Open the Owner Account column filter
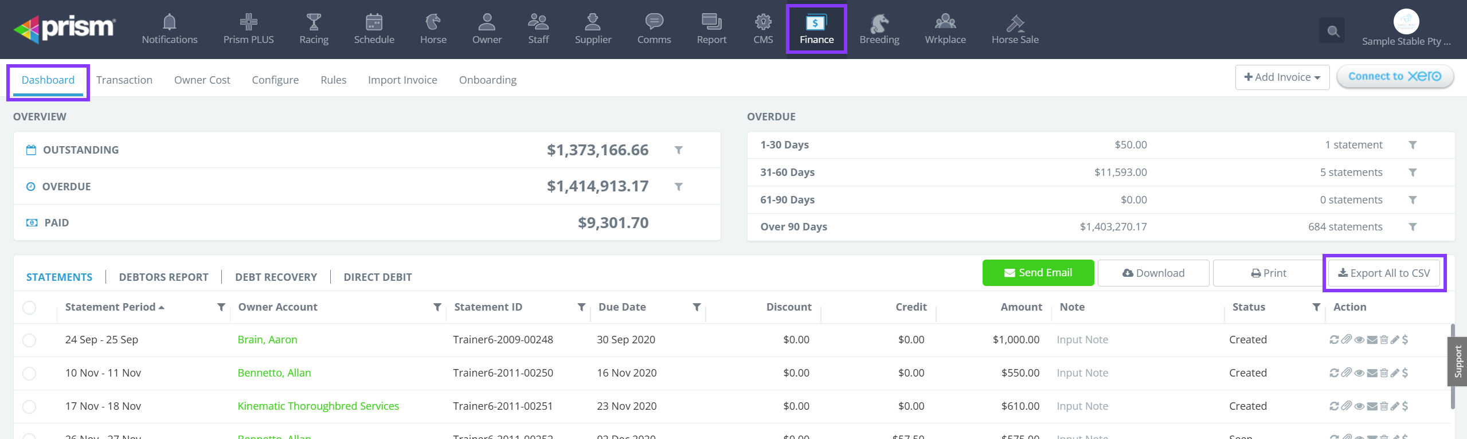Viewport: 1467px width, 439px height. 437,308
